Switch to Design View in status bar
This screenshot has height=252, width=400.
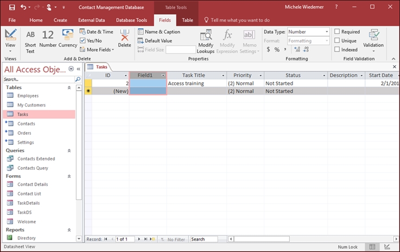click(x=387, y=247)
